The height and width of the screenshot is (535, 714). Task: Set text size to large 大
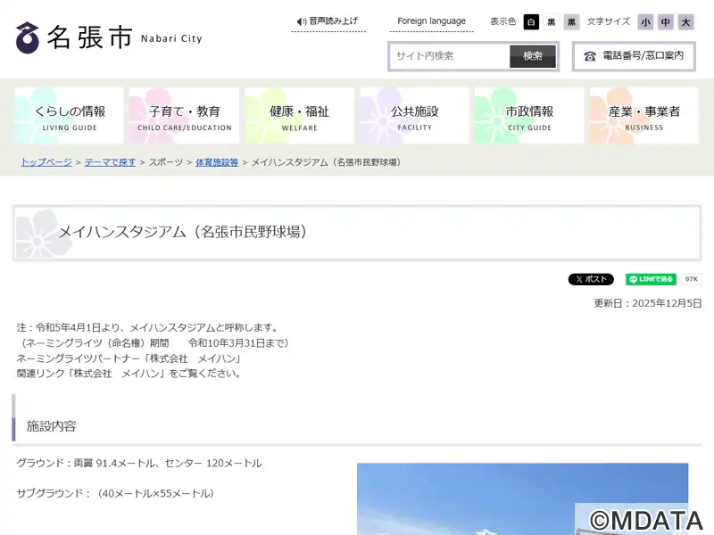(685, 22)
